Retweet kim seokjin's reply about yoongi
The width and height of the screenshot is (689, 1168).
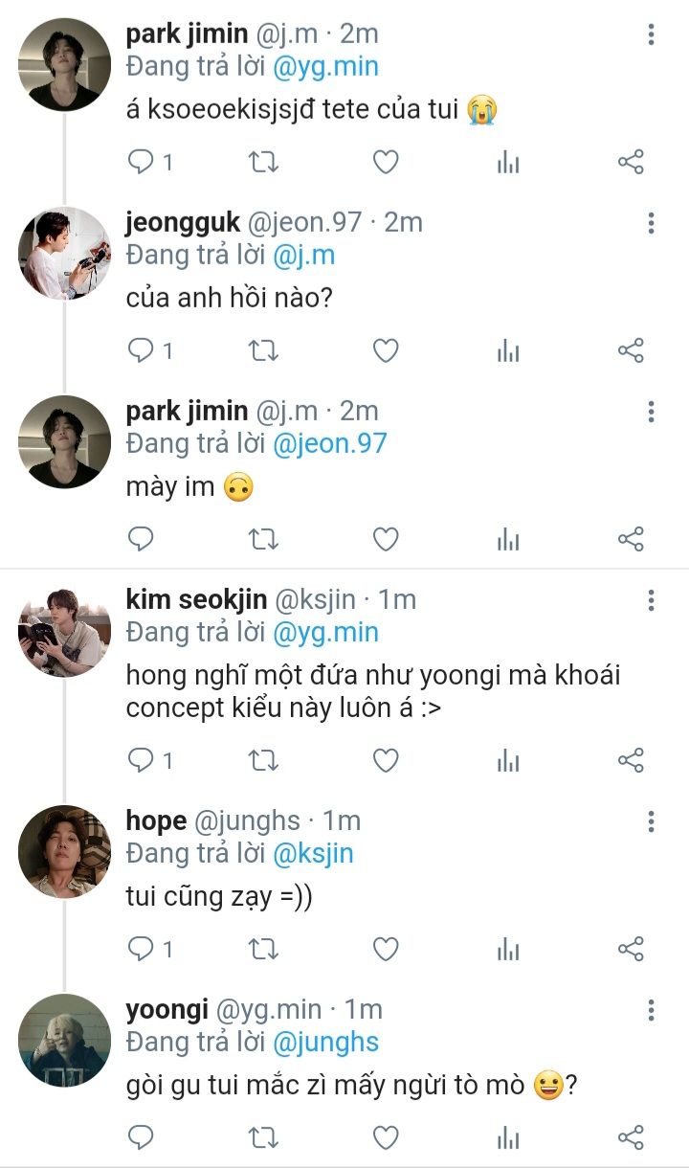click(263, 761)
